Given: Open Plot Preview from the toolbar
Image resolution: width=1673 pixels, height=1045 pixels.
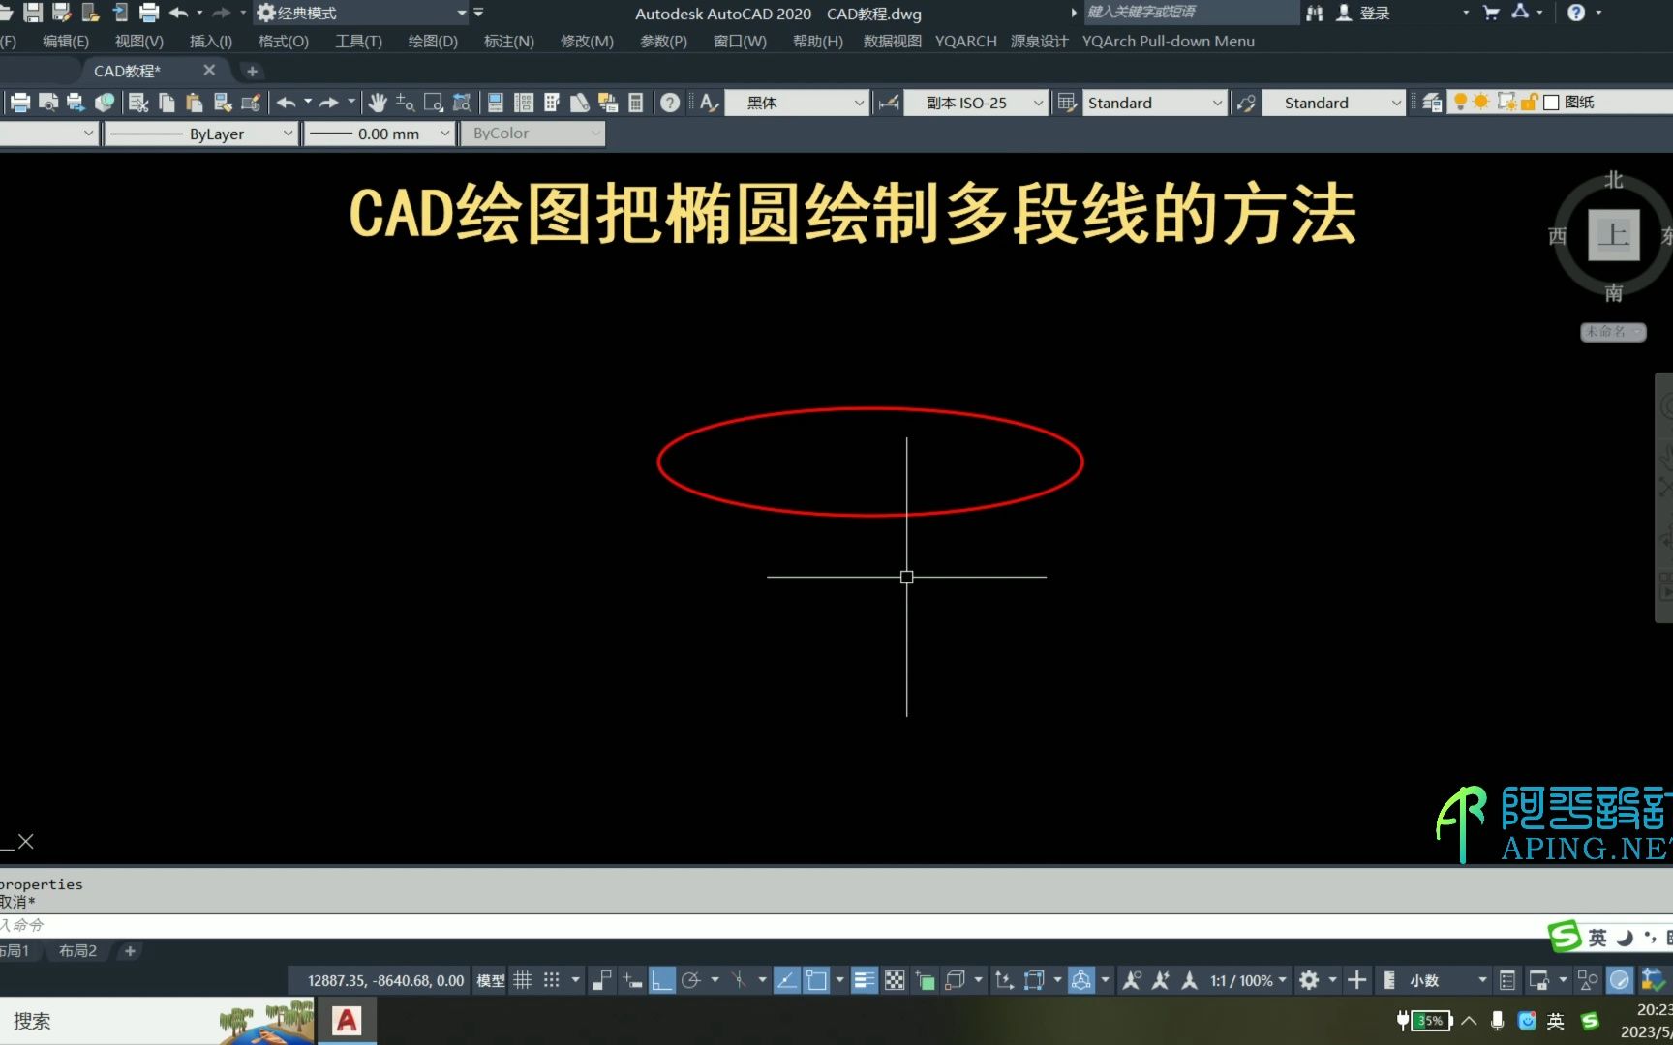Looking at the screenshot, I should [47, 103].
